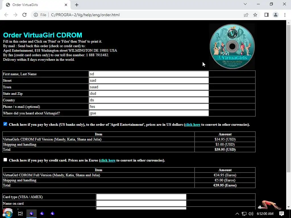Open the Chrome profile menu
Viewport: 291px width, 218px height.
coord(276,15)
